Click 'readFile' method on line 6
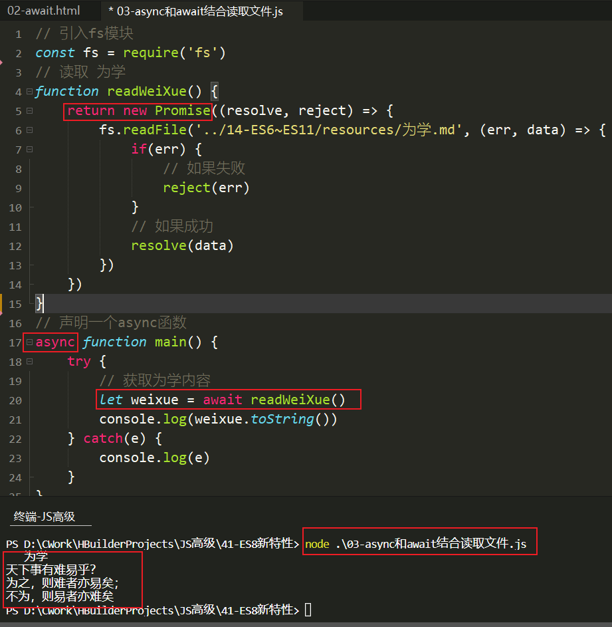Screen dimensions: 612x627 coord(155,130)
